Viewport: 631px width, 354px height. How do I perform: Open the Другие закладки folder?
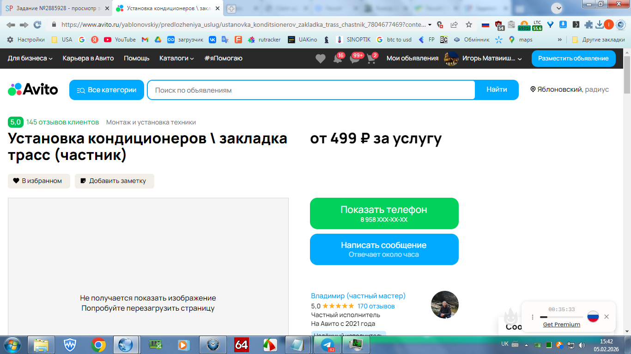pyautogui.click(x=598, y=40)
